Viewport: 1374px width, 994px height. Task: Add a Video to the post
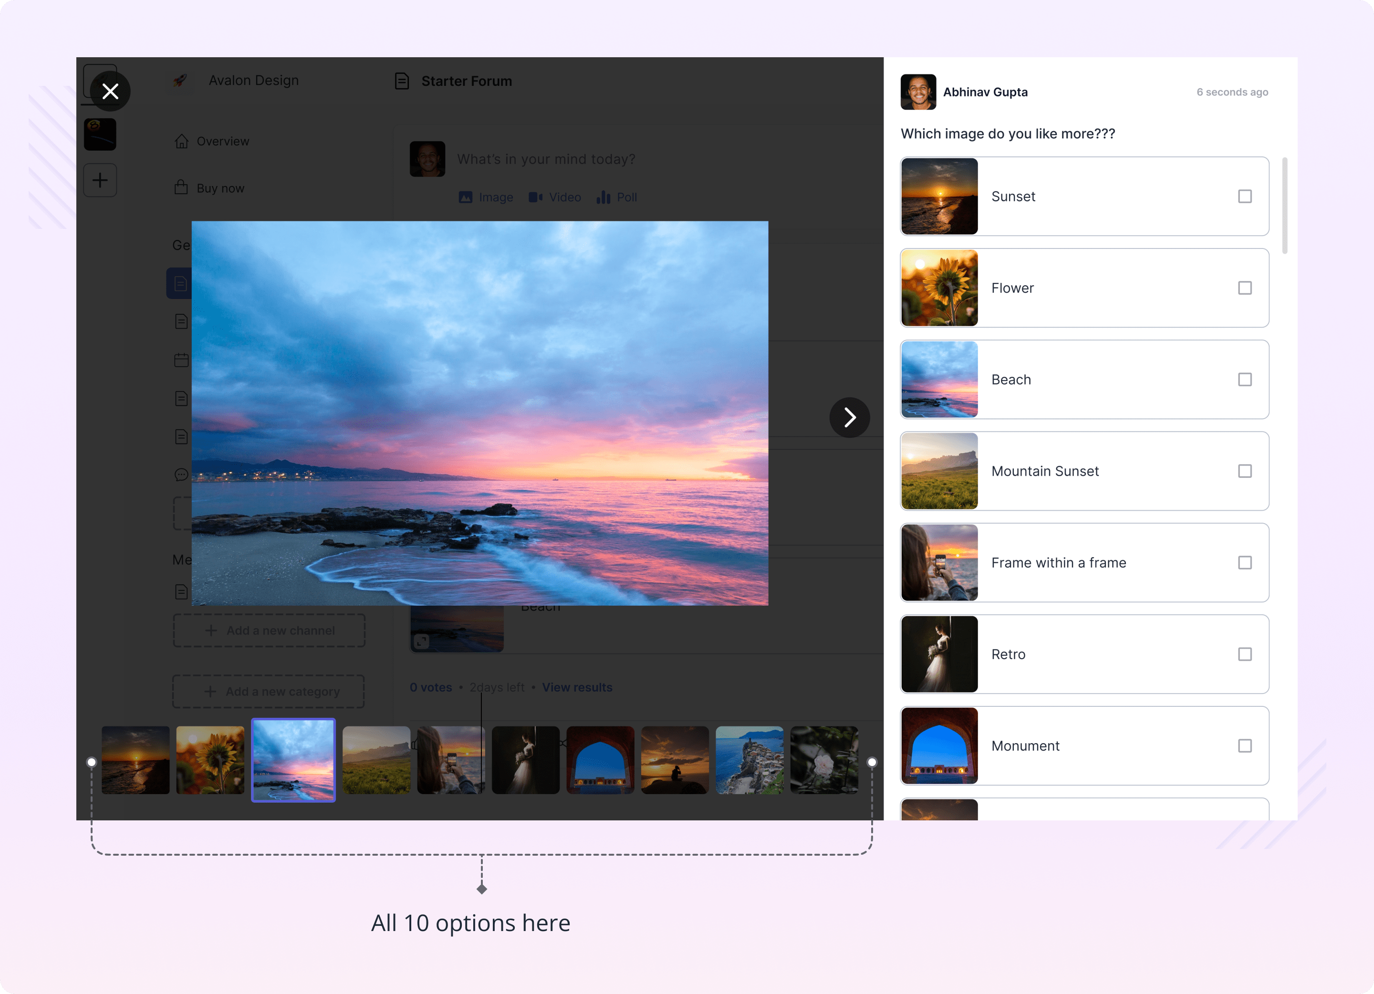click(554, 197)
